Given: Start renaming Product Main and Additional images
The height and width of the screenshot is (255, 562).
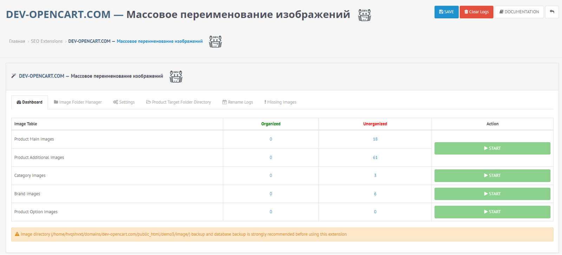Looking at the screenshot, I should (492, 148).
